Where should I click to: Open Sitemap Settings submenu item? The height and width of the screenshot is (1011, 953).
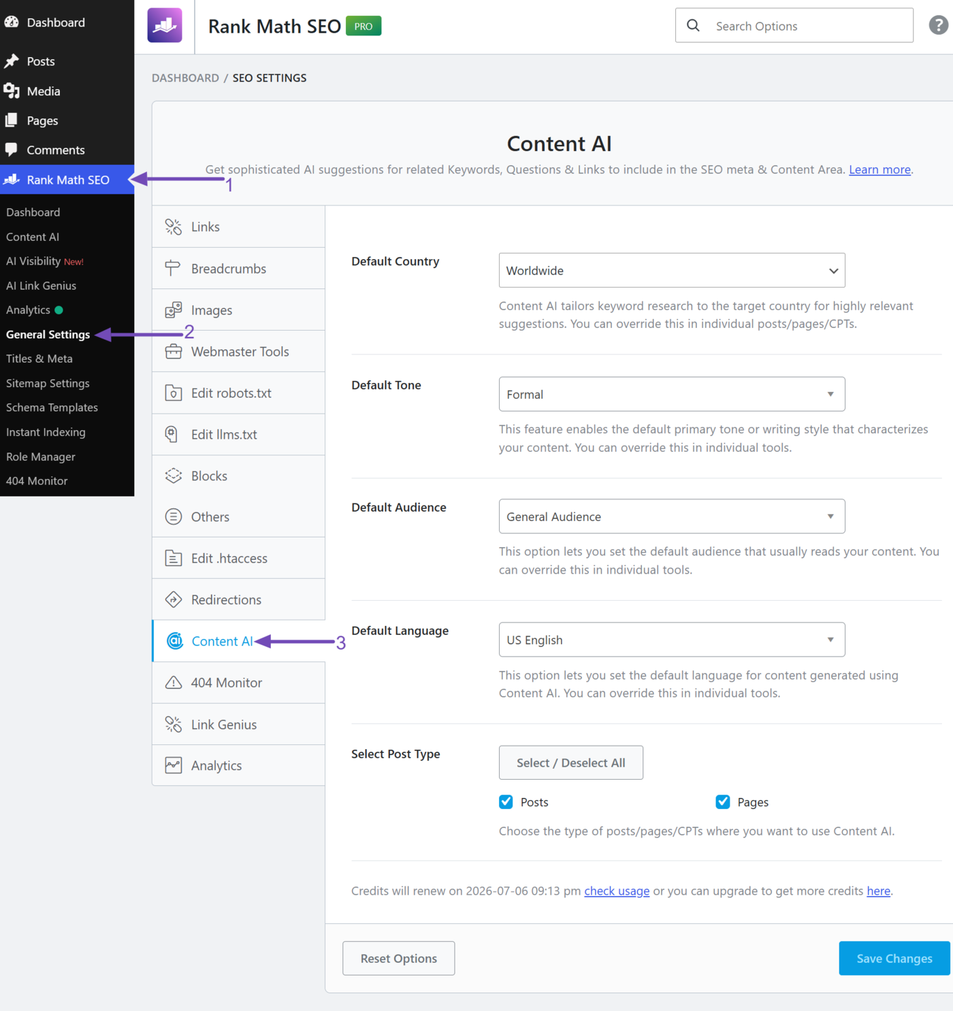(x=48, y=383)
